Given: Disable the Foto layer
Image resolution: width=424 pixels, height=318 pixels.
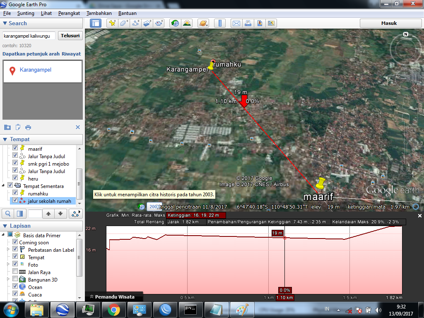Looking at the screenshot, I should click(x=15, y=264).
